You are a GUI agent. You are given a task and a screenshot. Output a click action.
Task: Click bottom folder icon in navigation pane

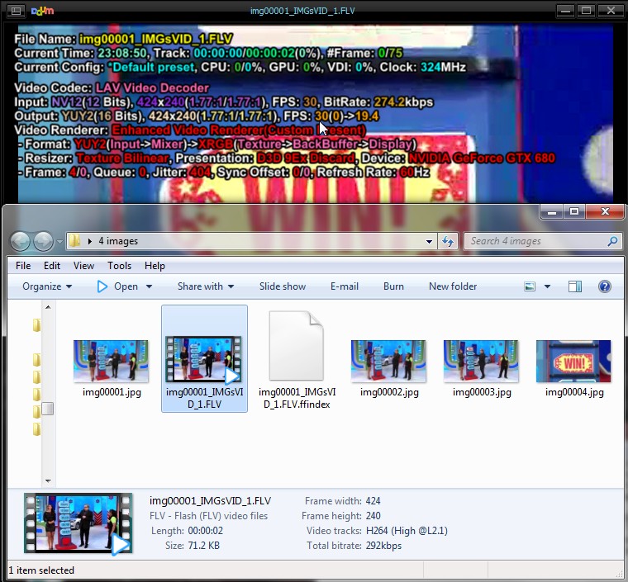point(36,429)
